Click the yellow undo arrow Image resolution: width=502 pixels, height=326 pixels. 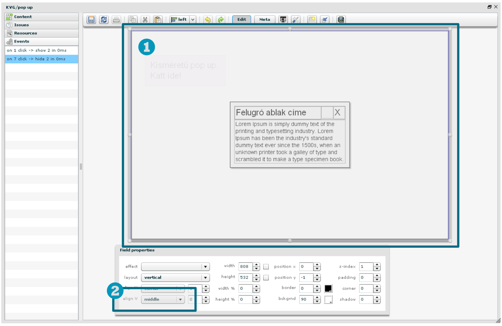[208, 20]
